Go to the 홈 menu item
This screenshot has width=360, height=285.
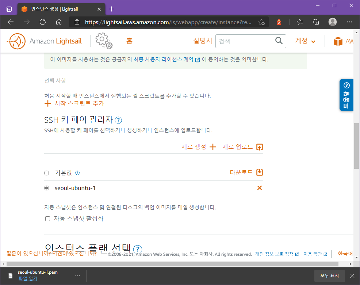pyautogui.click(x=129, y=41)
